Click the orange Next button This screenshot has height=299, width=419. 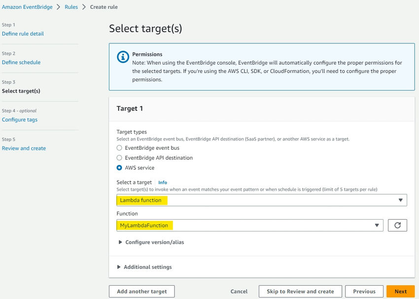coord(401,291)
